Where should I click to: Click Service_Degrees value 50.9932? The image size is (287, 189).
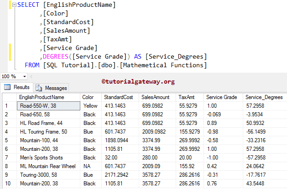tap(265, 123)
